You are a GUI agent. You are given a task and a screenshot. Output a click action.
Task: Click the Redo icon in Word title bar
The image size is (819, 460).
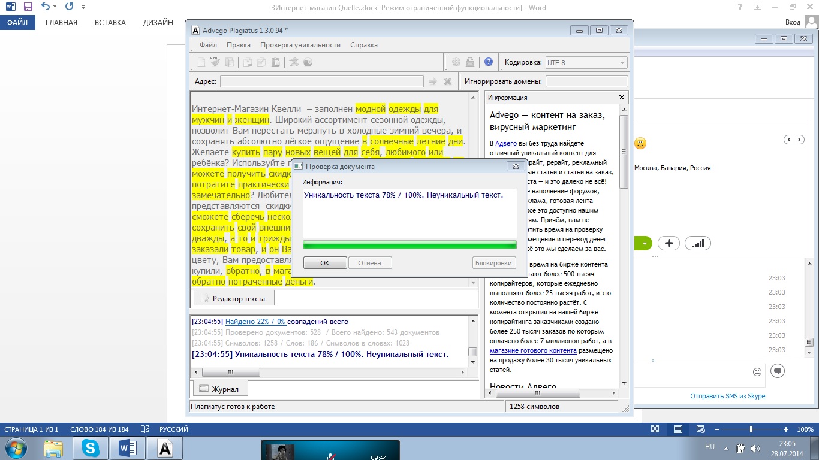[x=70, y=7]
